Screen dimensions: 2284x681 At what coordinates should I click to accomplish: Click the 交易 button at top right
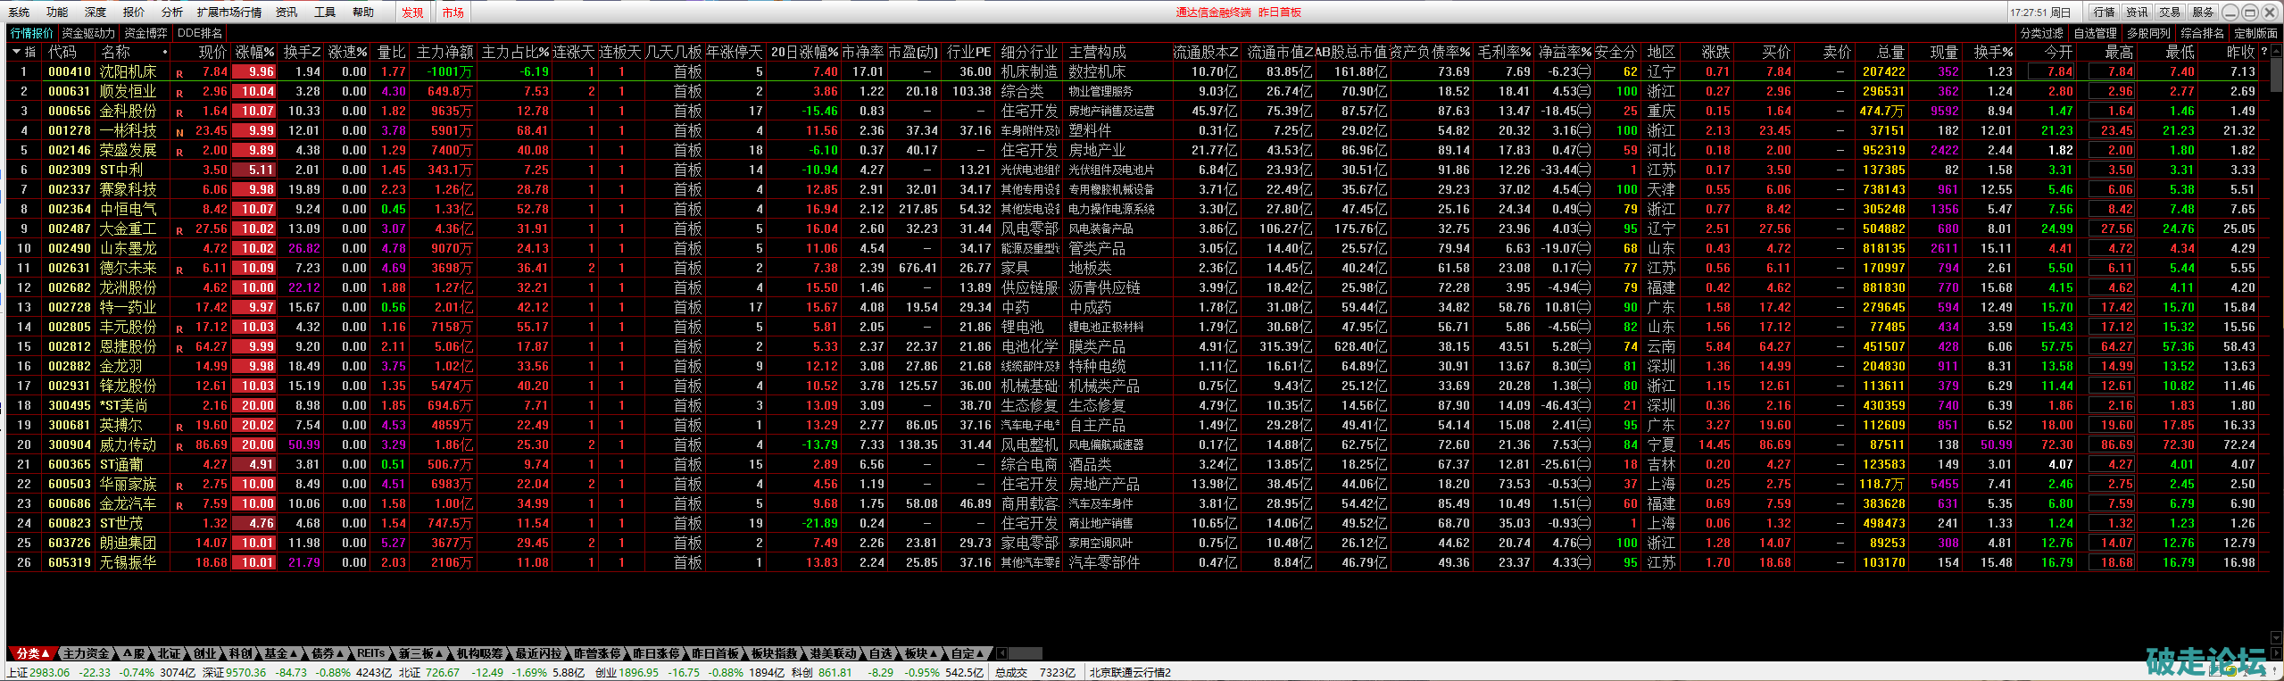pyautogui.click(x=2170, y=12)
